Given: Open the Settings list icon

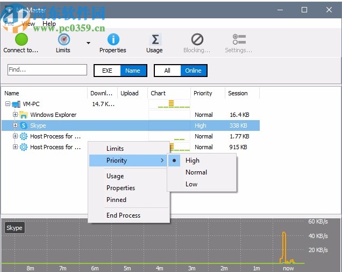Looking at the screenshot, I should (239, 39).
